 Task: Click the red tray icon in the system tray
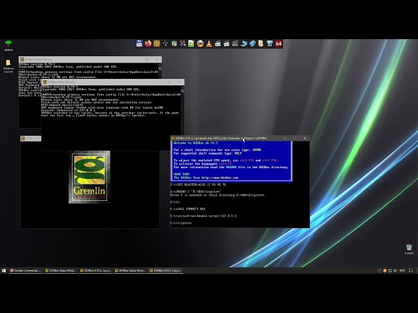(x=379, y=271)
